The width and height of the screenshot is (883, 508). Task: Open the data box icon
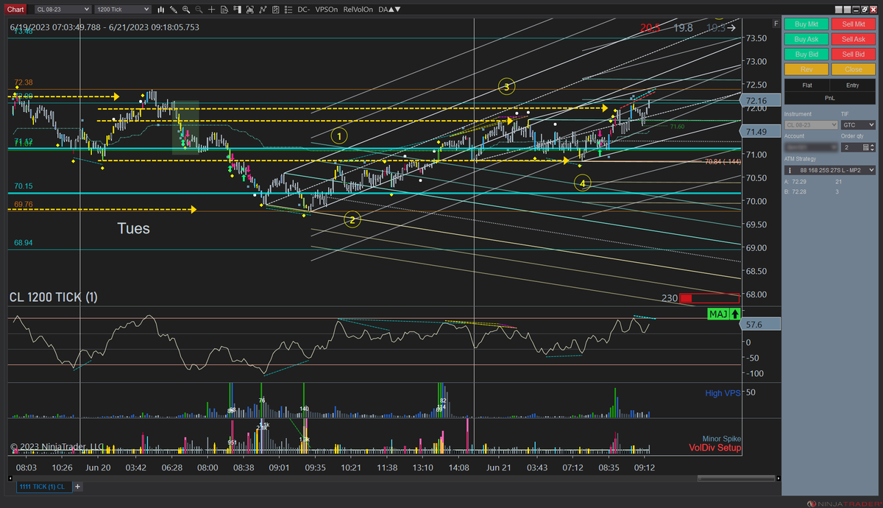point(224,10)
